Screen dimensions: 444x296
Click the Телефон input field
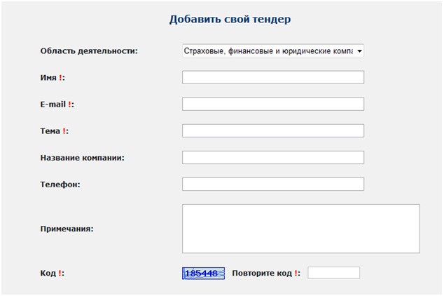point(272,184)
